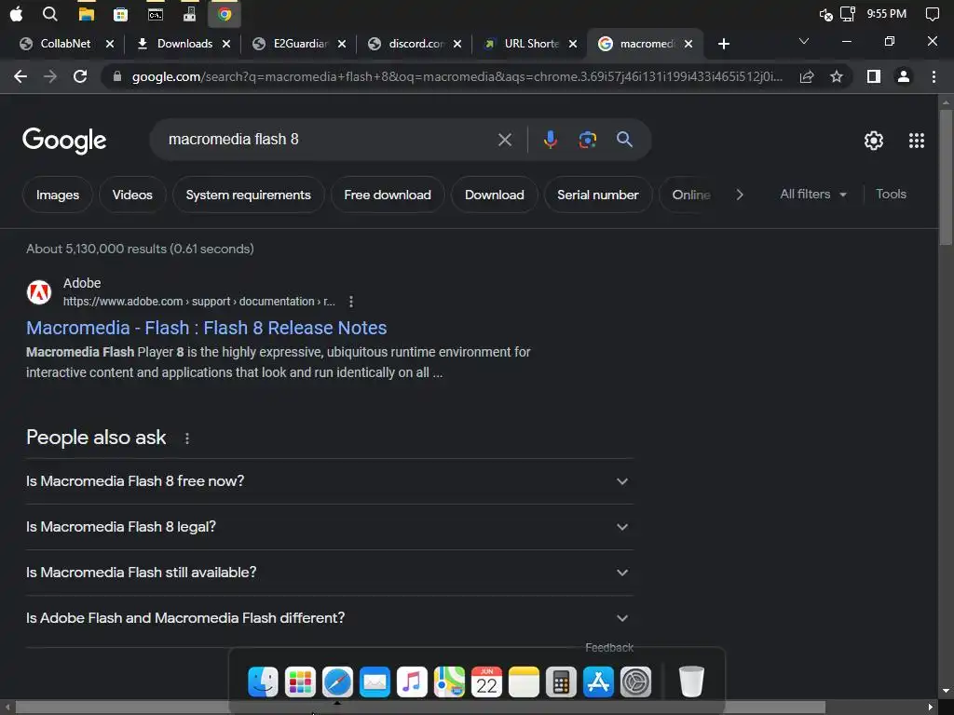Toggle Chrome side panel
Image resolution: width=954 pixels, height=715 pixels.
874,76
